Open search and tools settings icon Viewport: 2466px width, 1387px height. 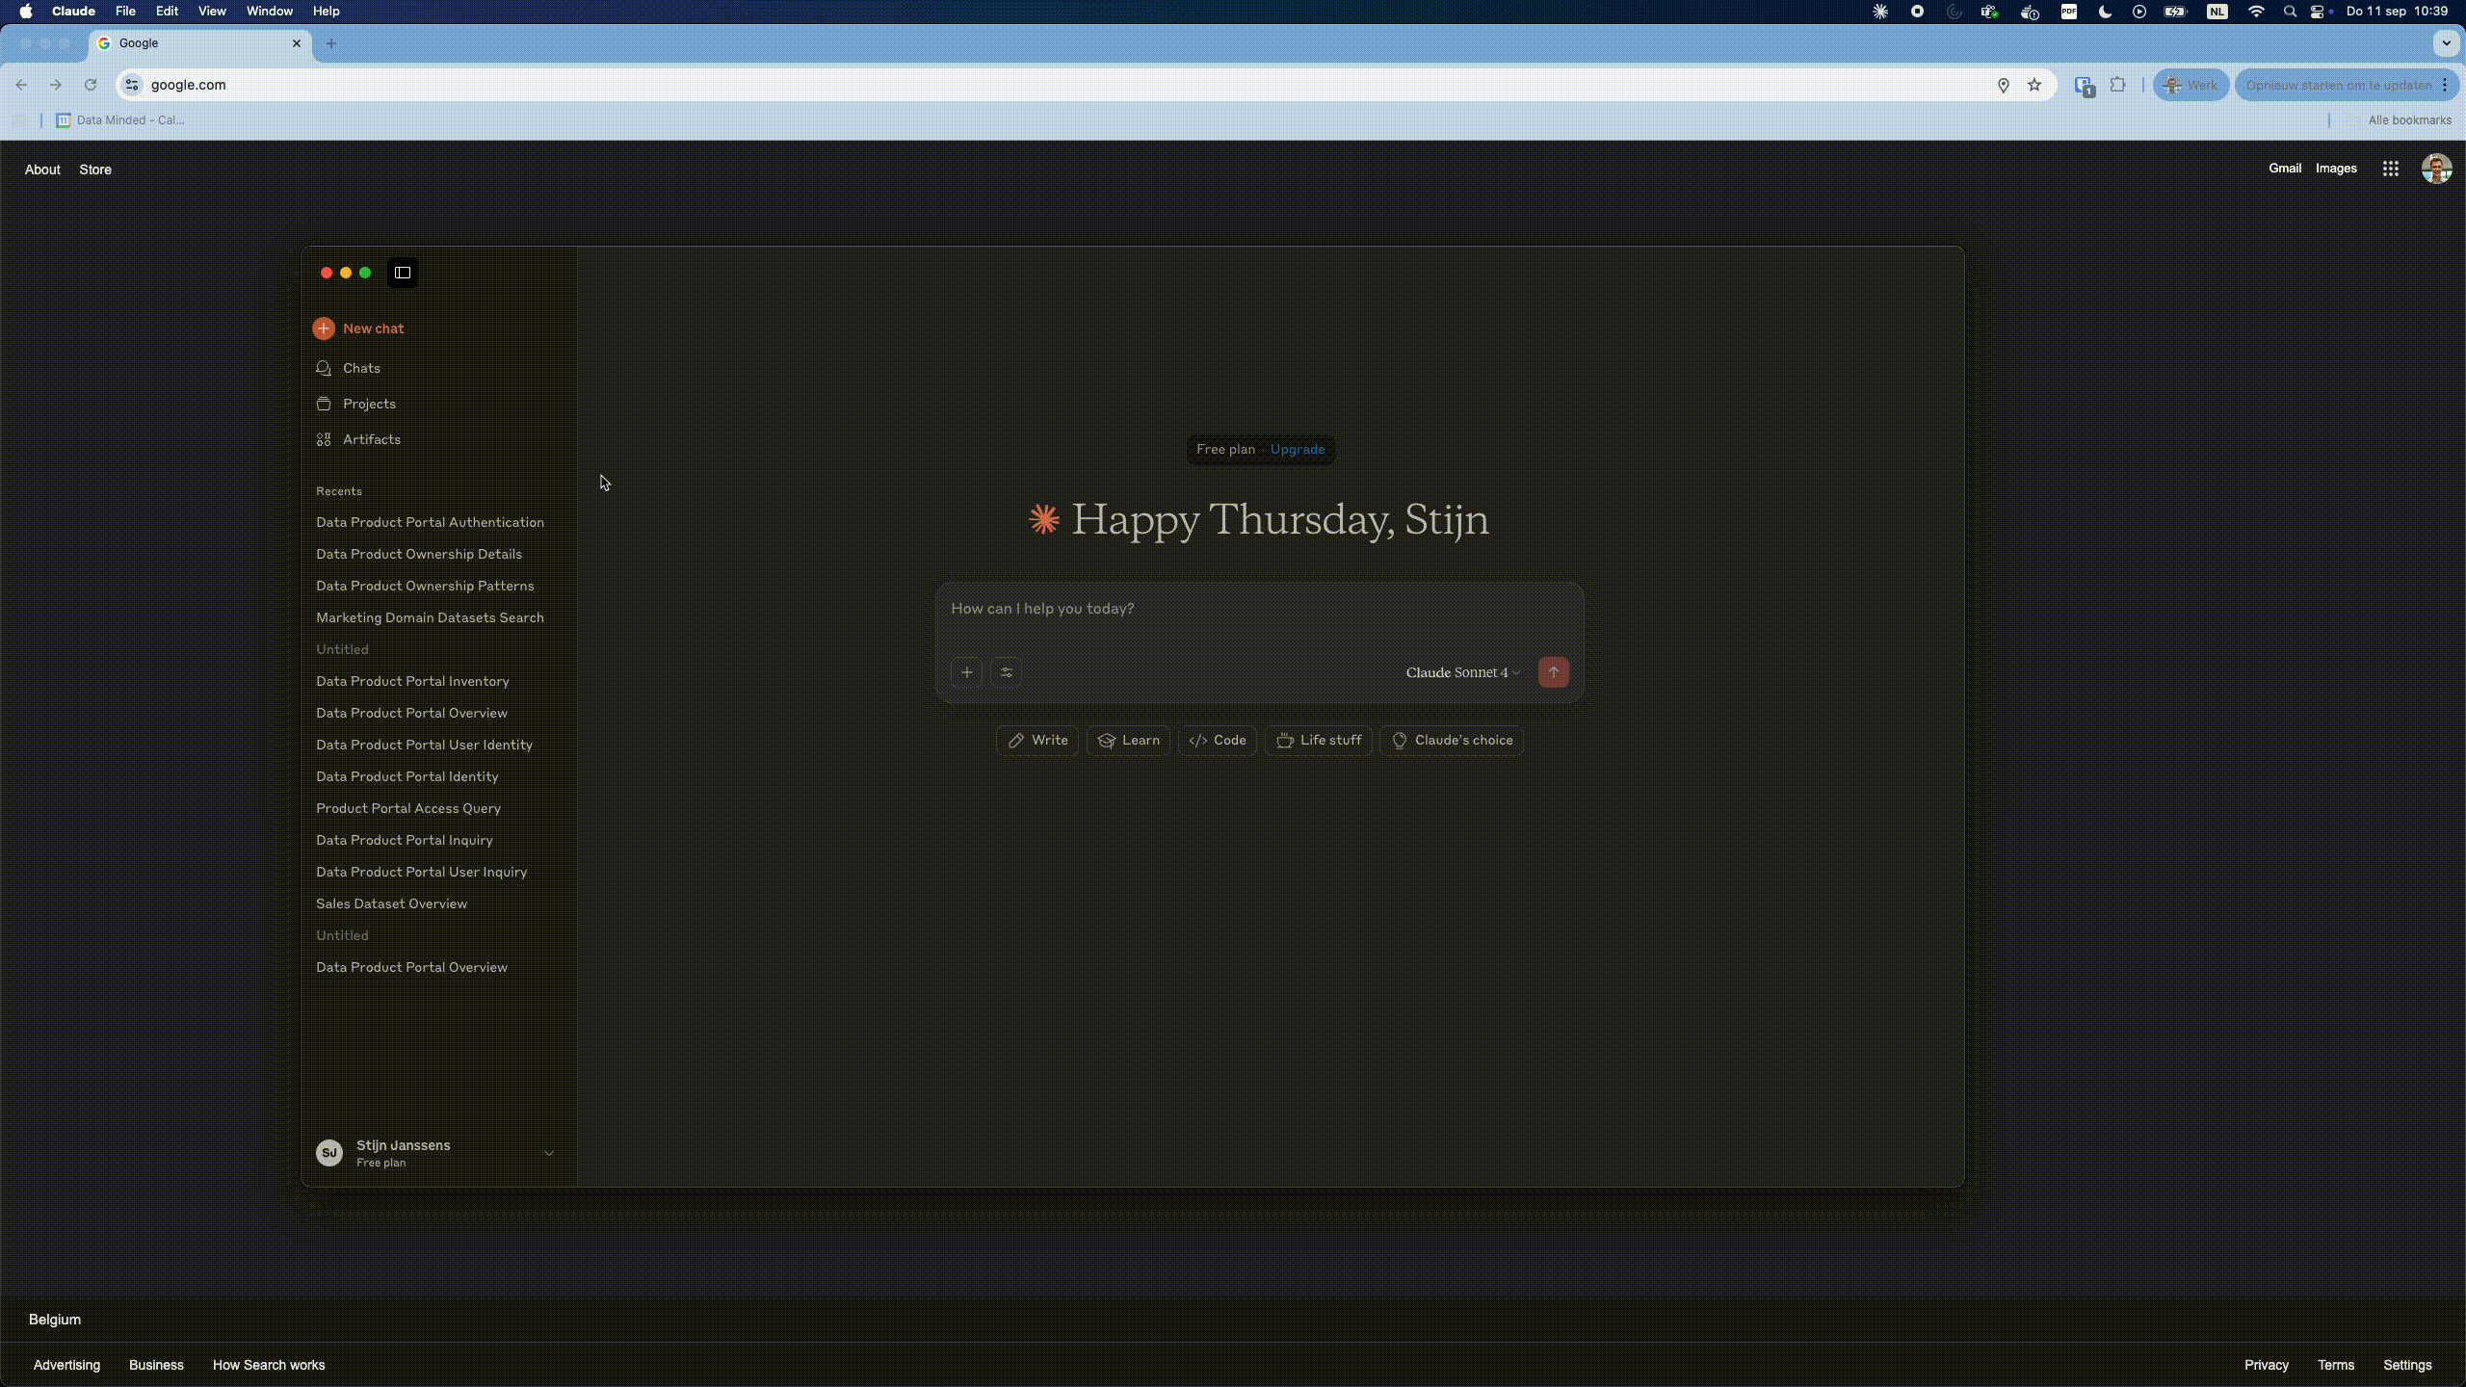1007,672
